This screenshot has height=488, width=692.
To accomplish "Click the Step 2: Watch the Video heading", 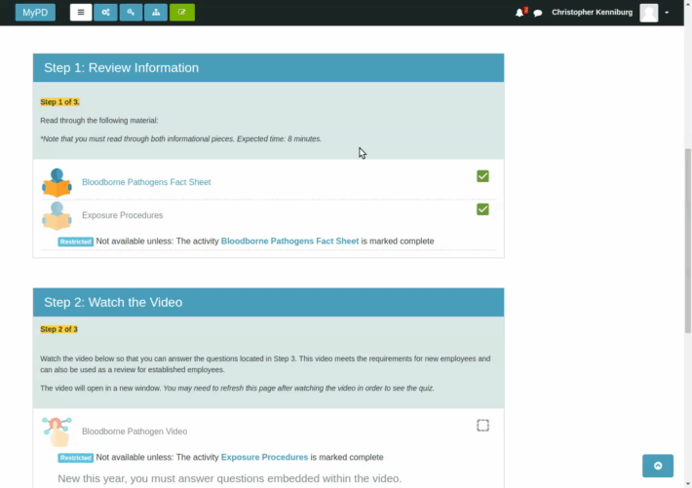I will tap(113, 303).
